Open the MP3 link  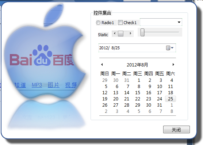tap(37, 85)
